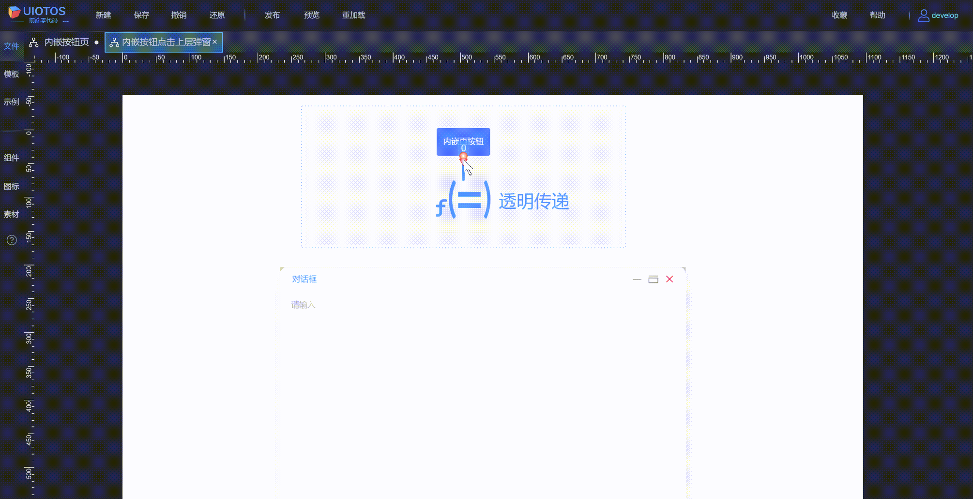
Task: Click 保存 to save the project
Action: 141,15
